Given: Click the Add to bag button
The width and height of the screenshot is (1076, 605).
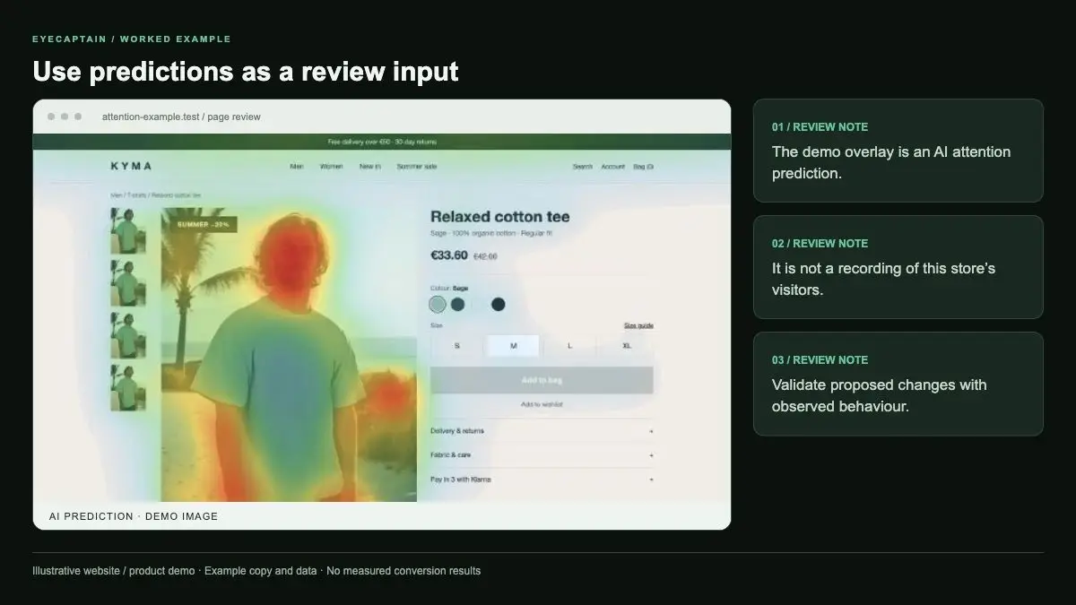Looking at the screenshot, I should tap(542, 380).
